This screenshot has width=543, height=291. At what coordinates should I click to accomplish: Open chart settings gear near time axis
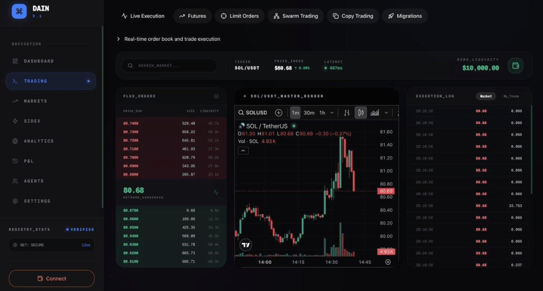[388, 262]
